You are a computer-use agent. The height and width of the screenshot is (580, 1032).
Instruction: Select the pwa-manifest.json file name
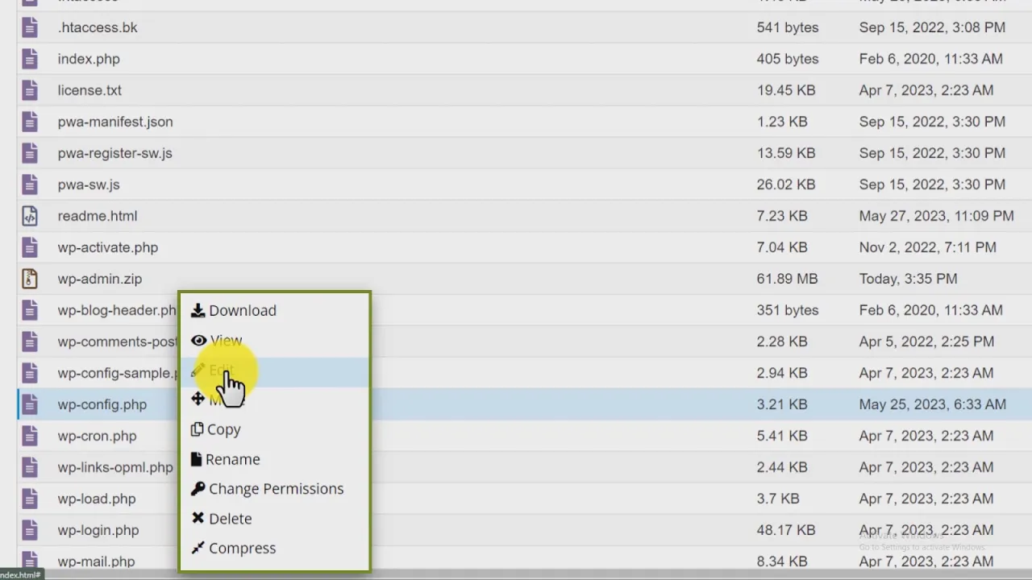pyautogui.click(x=115, y=122)
